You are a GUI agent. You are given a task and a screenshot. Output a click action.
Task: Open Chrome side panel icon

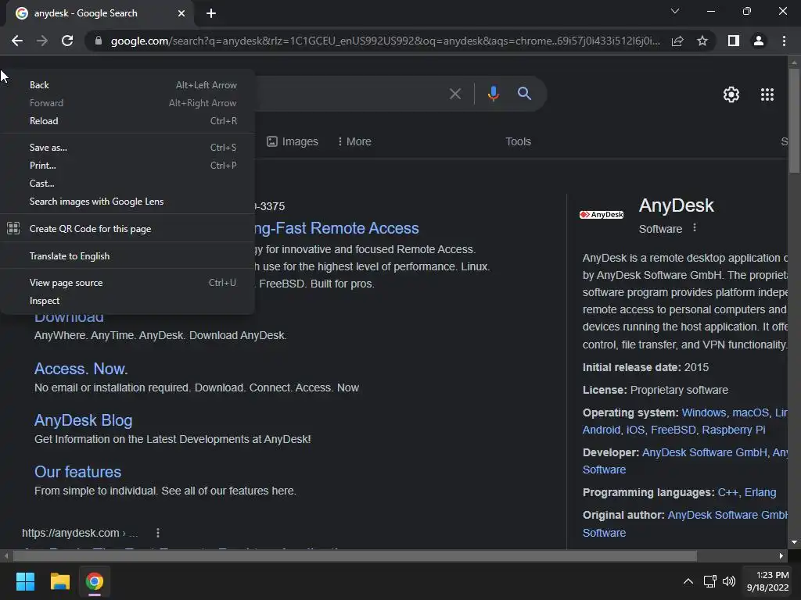pos(734,41)
